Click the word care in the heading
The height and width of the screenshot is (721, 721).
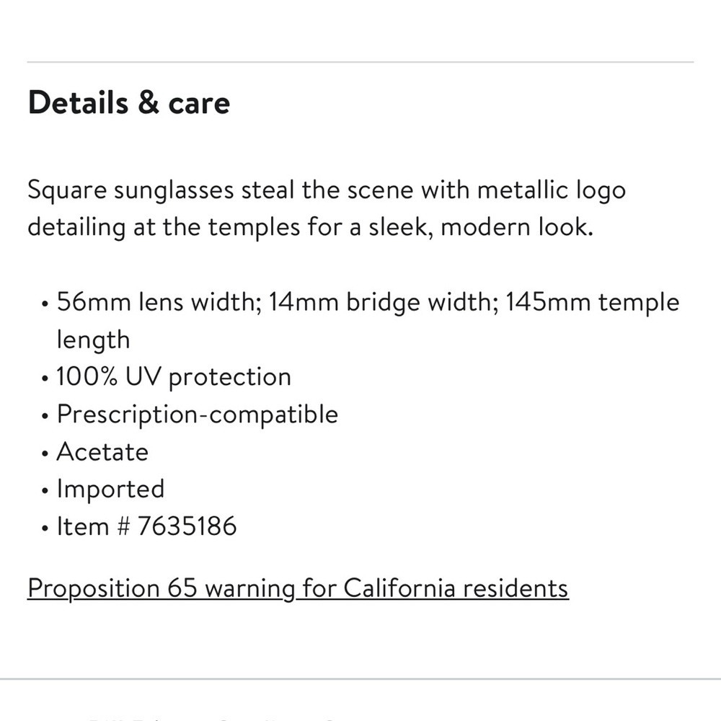199,103
